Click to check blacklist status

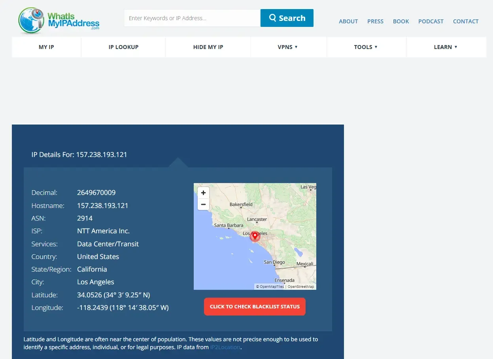(x=255, y=306)
